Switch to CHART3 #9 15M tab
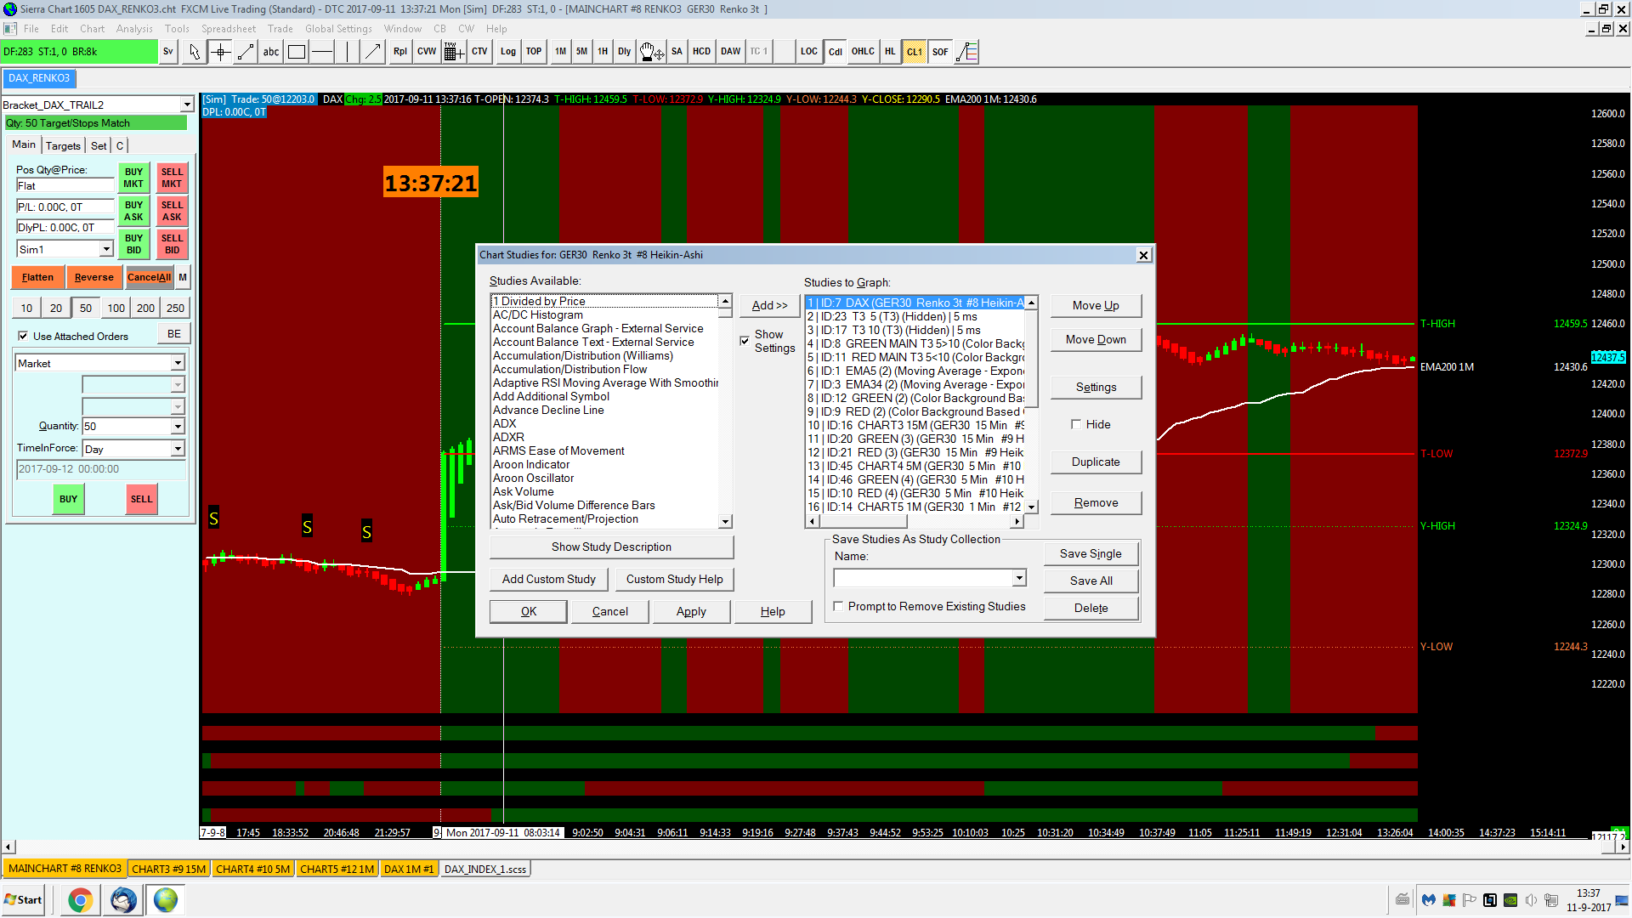The image size is (1632, 918). click(168, 869)
